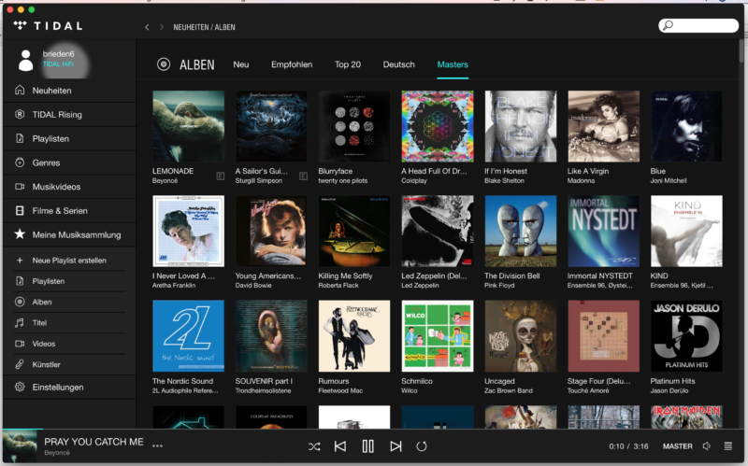Switch to the Top 20 tab
Image resolution: width=748 pixels, height=466 pixels.
pyautogui.click(x=347, y=64)
